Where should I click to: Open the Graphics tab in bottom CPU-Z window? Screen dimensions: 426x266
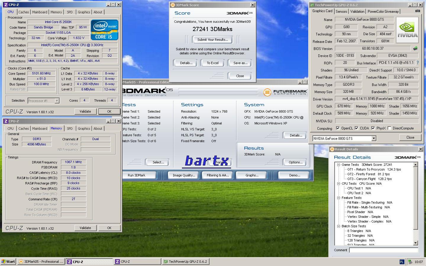click(x=84, y=129)
